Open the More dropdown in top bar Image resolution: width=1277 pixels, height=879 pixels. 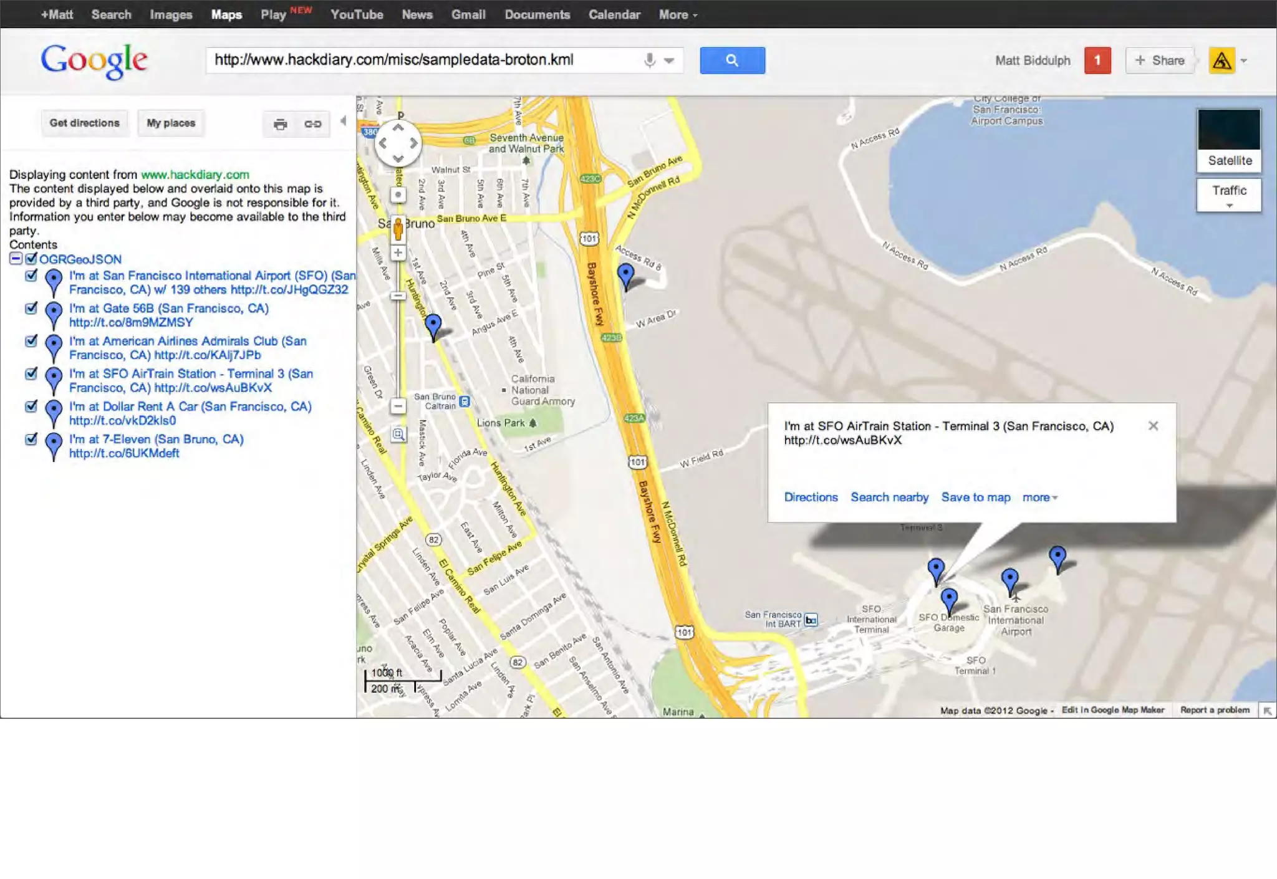click(677, 14)
